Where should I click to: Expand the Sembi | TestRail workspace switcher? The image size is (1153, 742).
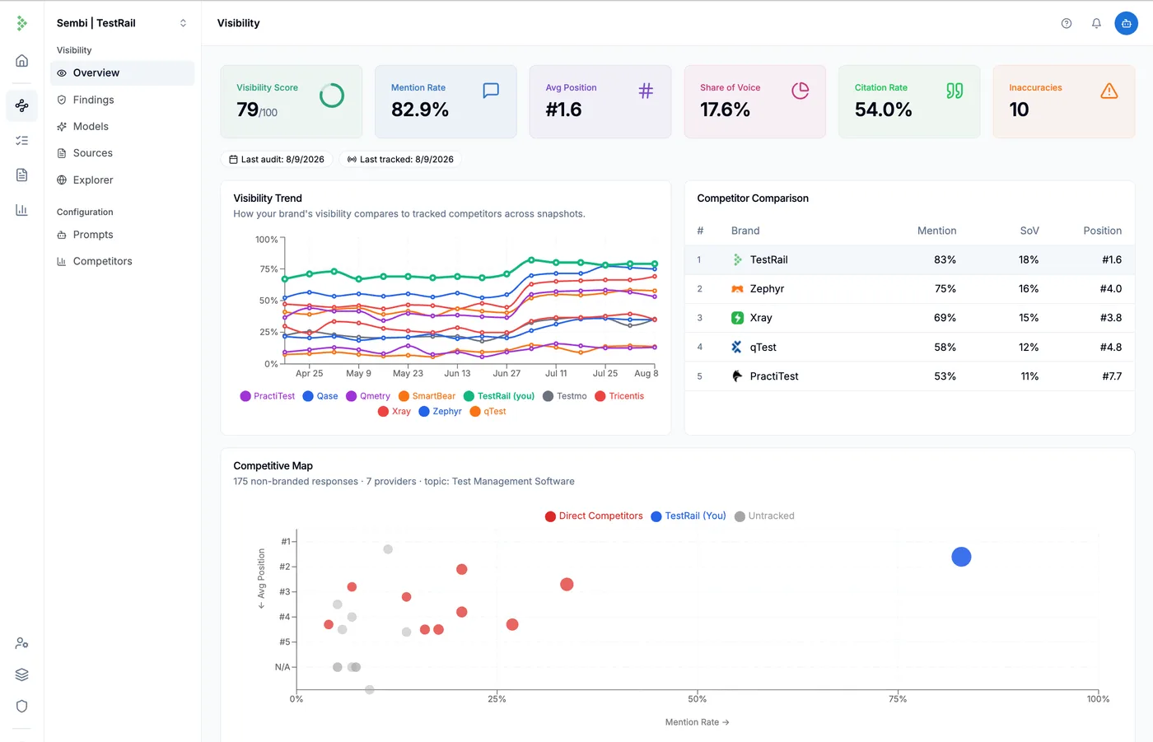tap(122, 23)
